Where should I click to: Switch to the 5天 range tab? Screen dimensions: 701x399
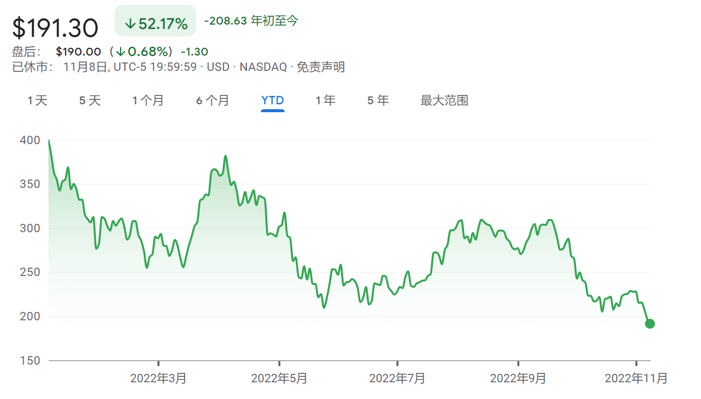coord(90,101)
